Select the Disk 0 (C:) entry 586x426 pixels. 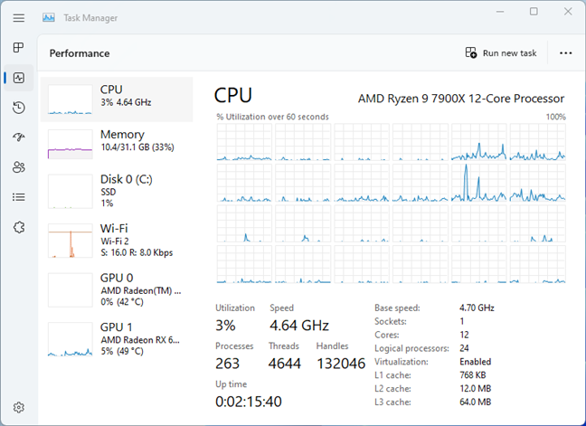117,192
